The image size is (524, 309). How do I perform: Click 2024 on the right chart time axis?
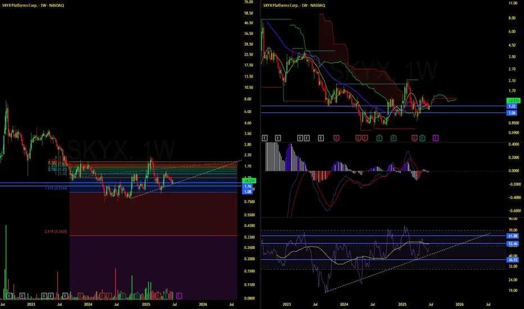tap(344, 305)
